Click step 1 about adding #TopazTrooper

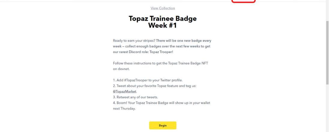[x=147, y=80]
